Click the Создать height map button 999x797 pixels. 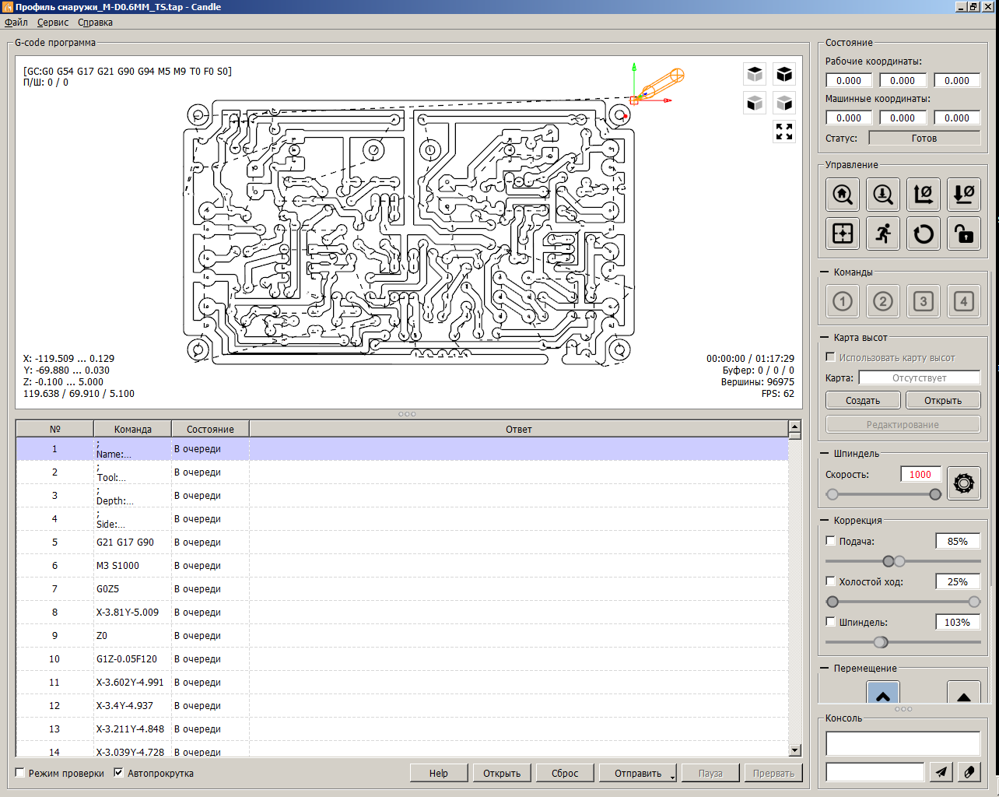point(863,400)
